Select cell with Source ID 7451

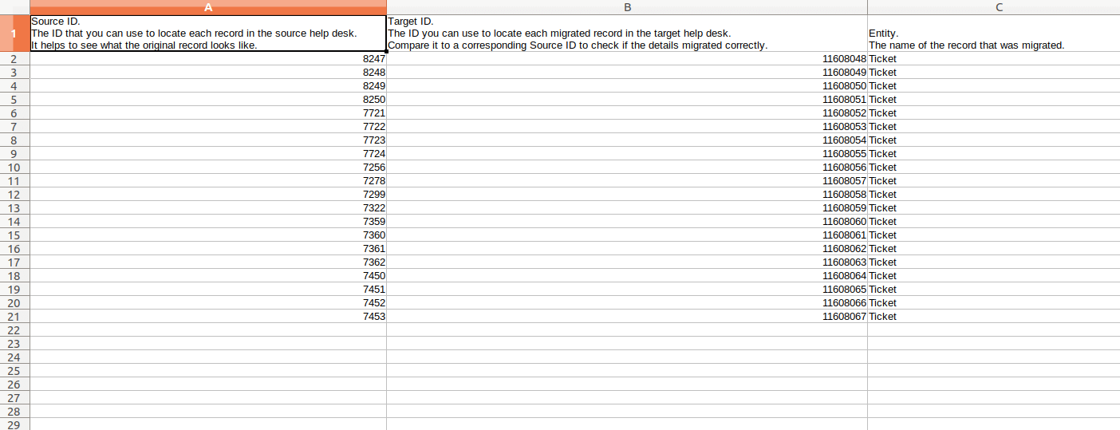click(208, 290)
